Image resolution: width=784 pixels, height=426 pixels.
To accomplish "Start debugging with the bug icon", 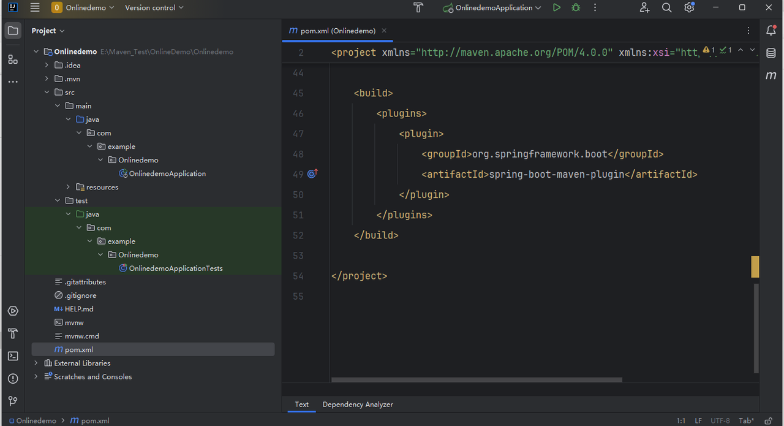I will pos(576,8).
